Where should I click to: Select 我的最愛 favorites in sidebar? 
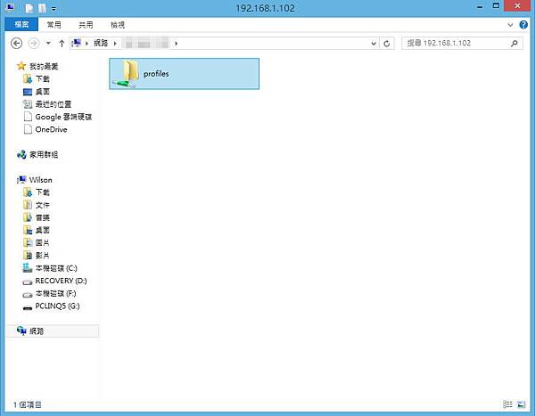coord(44,66)
